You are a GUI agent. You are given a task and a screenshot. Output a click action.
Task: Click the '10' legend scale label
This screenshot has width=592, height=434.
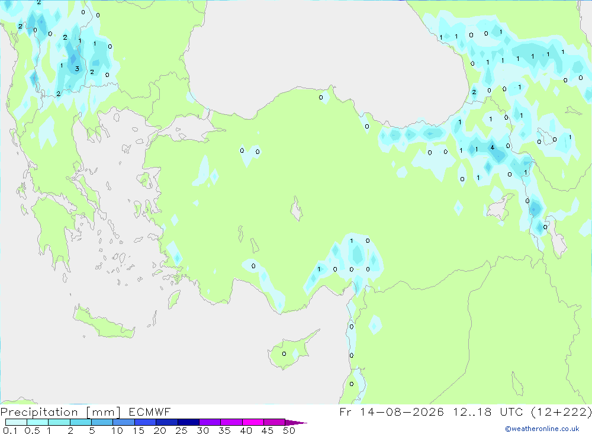[117, 430]
